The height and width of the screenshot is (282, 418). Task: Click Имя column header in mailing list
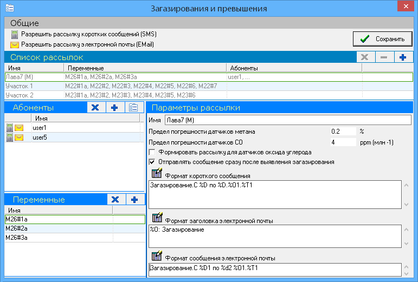(34, 68)
